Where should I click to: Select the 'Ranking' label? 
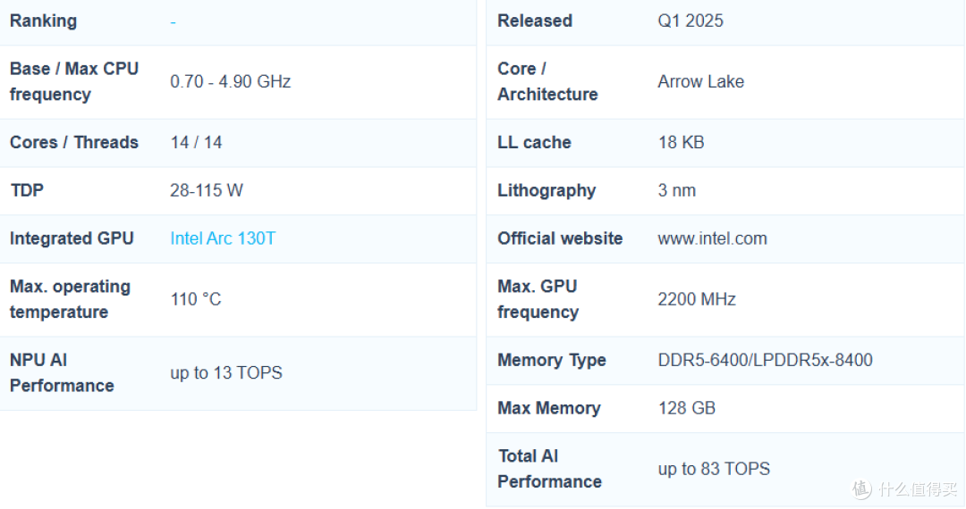(43, 21)
